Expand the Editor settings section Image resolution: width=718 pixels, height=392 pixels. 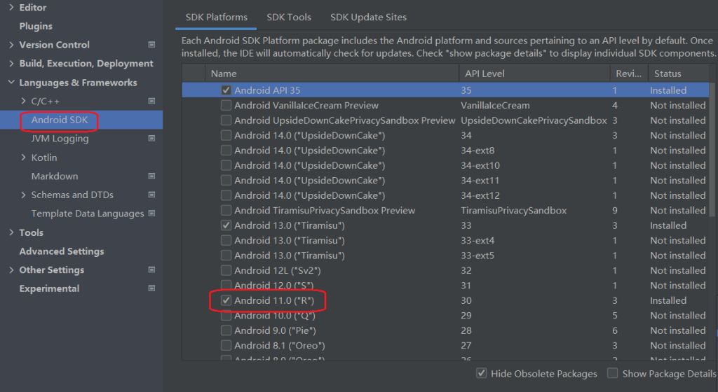[11, 8]
